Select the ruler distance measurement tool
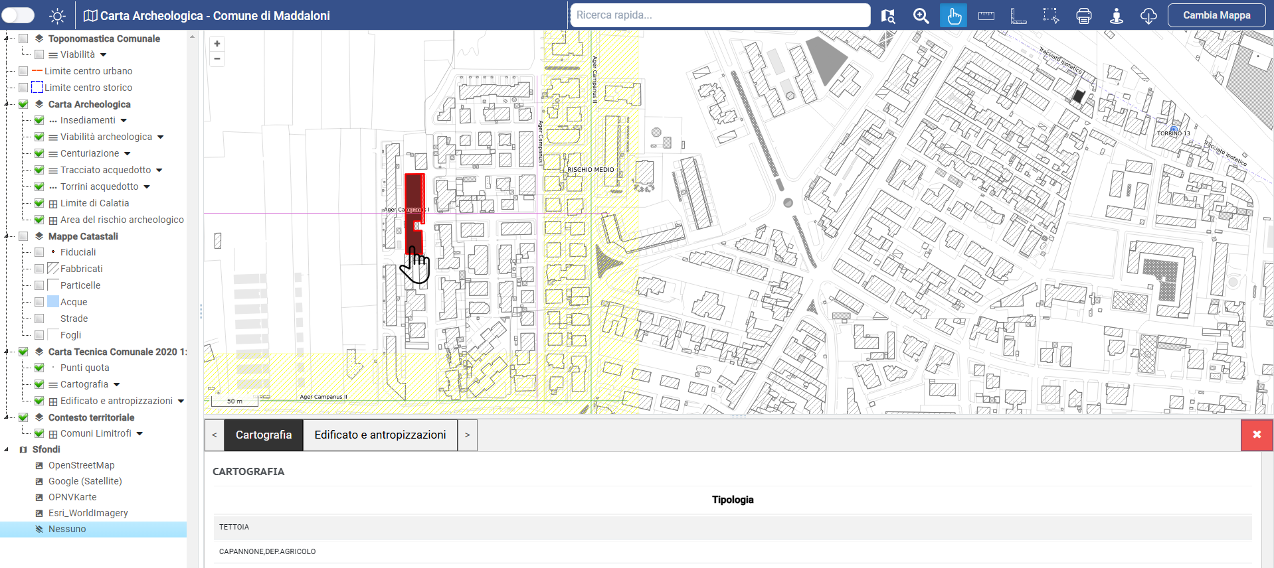 point(986,16)
